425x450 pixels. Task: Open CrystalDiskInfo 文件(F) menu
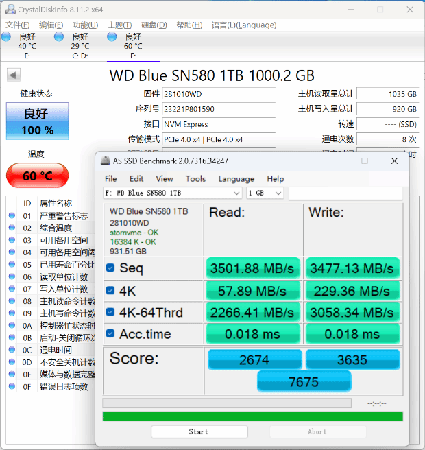pyautogui.click(x=18, y=25)
